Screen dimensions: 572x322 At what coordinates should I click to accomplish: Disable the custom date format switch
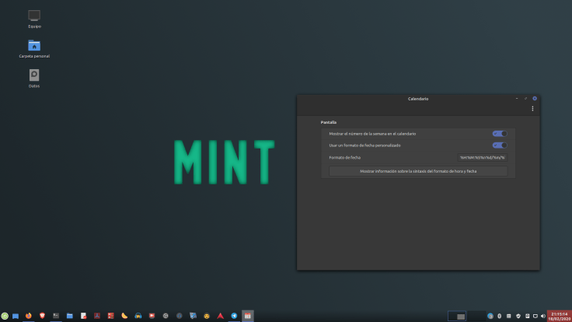[x=499, y=145]
